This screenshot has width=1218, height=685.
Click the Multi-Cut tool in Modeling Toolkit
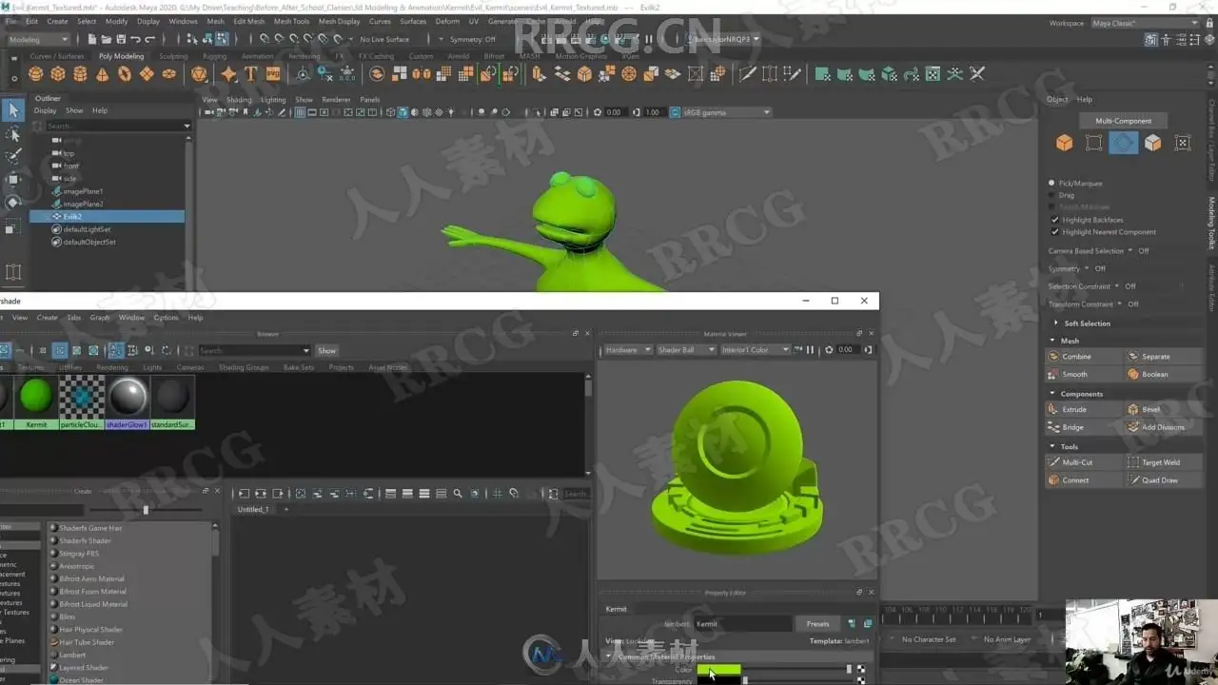1084,462
